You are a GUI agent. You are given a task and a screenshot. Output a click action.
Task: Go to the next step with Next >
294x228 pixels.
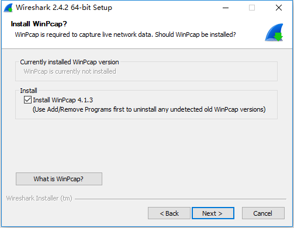coord(213,213)
